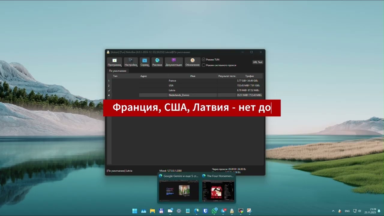
Task: Open the clock and date 21:19
Action: (x=370, y=211)
